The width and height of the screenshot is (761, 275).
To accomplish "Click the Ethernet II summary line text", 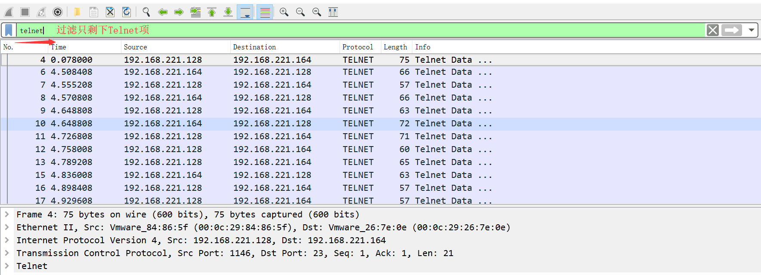I will click(263, 227).
